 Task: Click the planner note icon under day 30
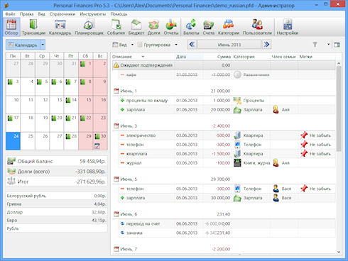pyautogui.click(x=97, y=146)
